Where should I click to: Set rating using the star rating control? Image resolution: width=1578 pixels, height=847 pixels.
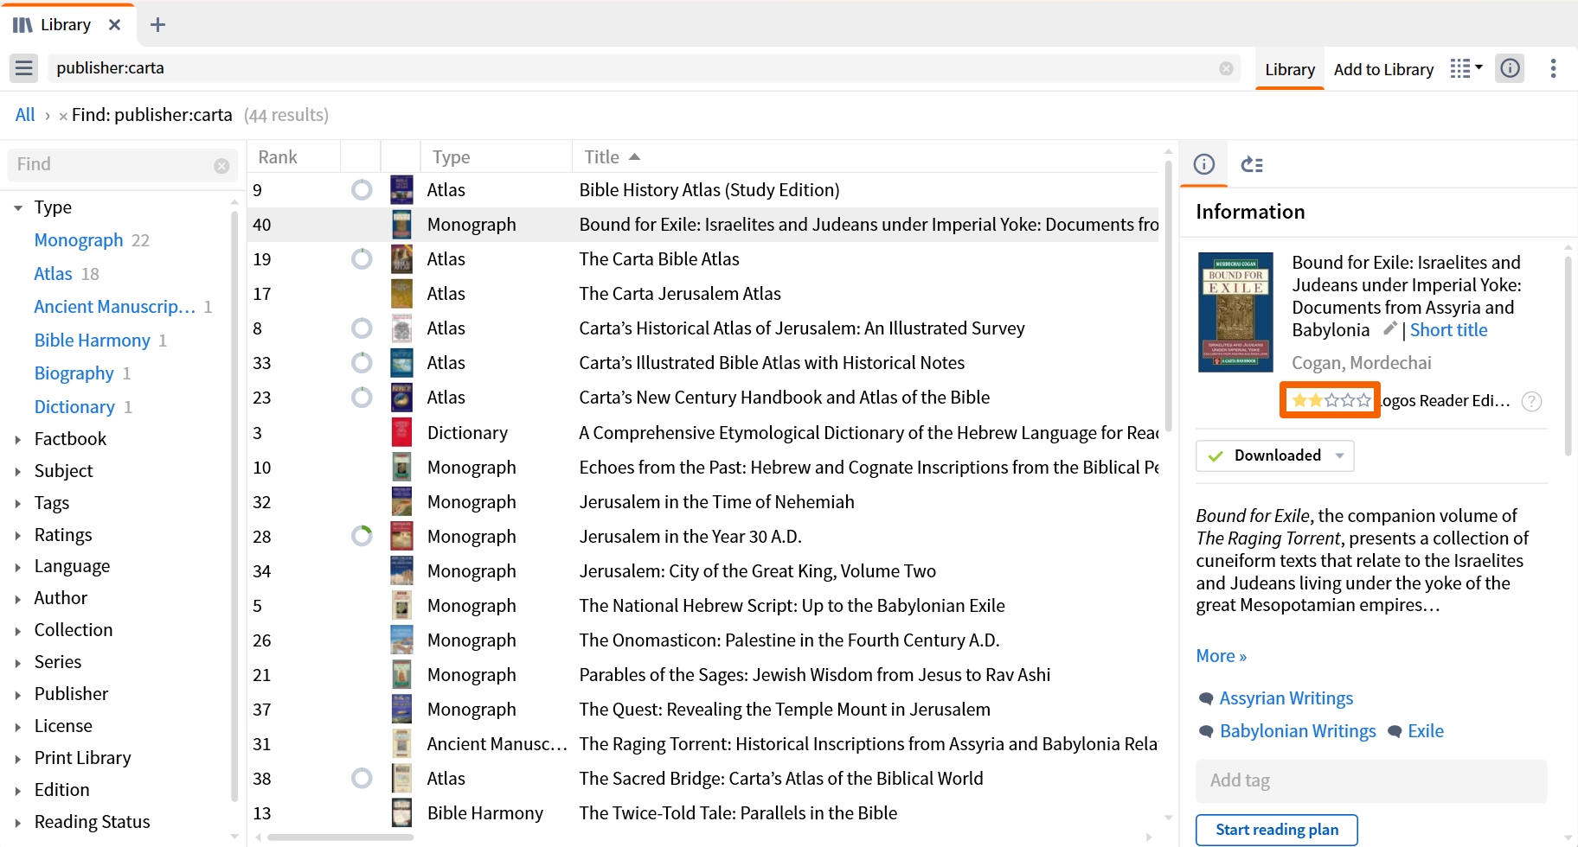[1331, 400]
